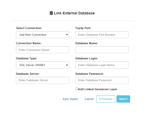Click the Sync Styles link

pyautogui.click(x=70, y=99)
